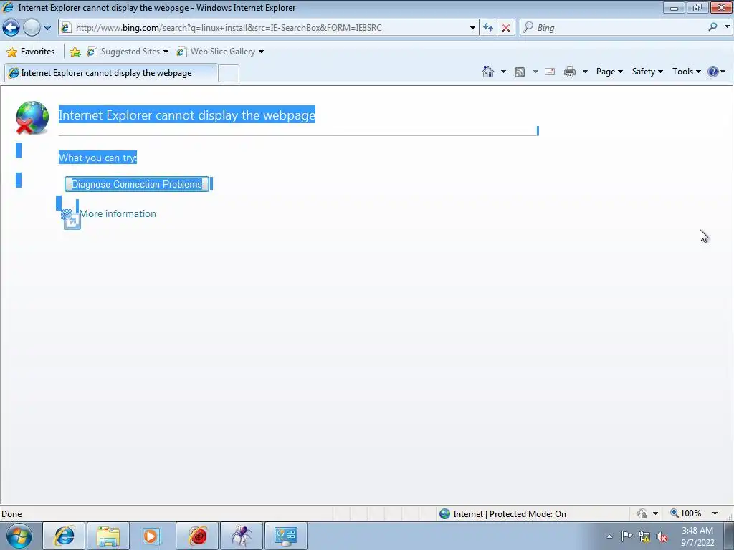
Task: Click the RSS Feeds icon
Action: click(520, 72)
